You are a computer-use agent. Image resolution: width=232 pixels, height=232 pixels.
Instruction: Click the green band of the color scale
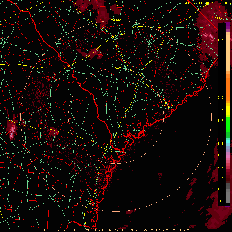click(x=228, y=127)
